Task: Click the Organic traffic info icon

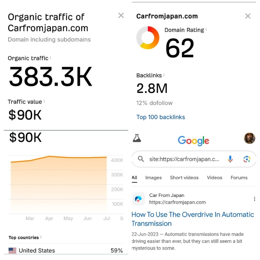Action: pos(51,58)
